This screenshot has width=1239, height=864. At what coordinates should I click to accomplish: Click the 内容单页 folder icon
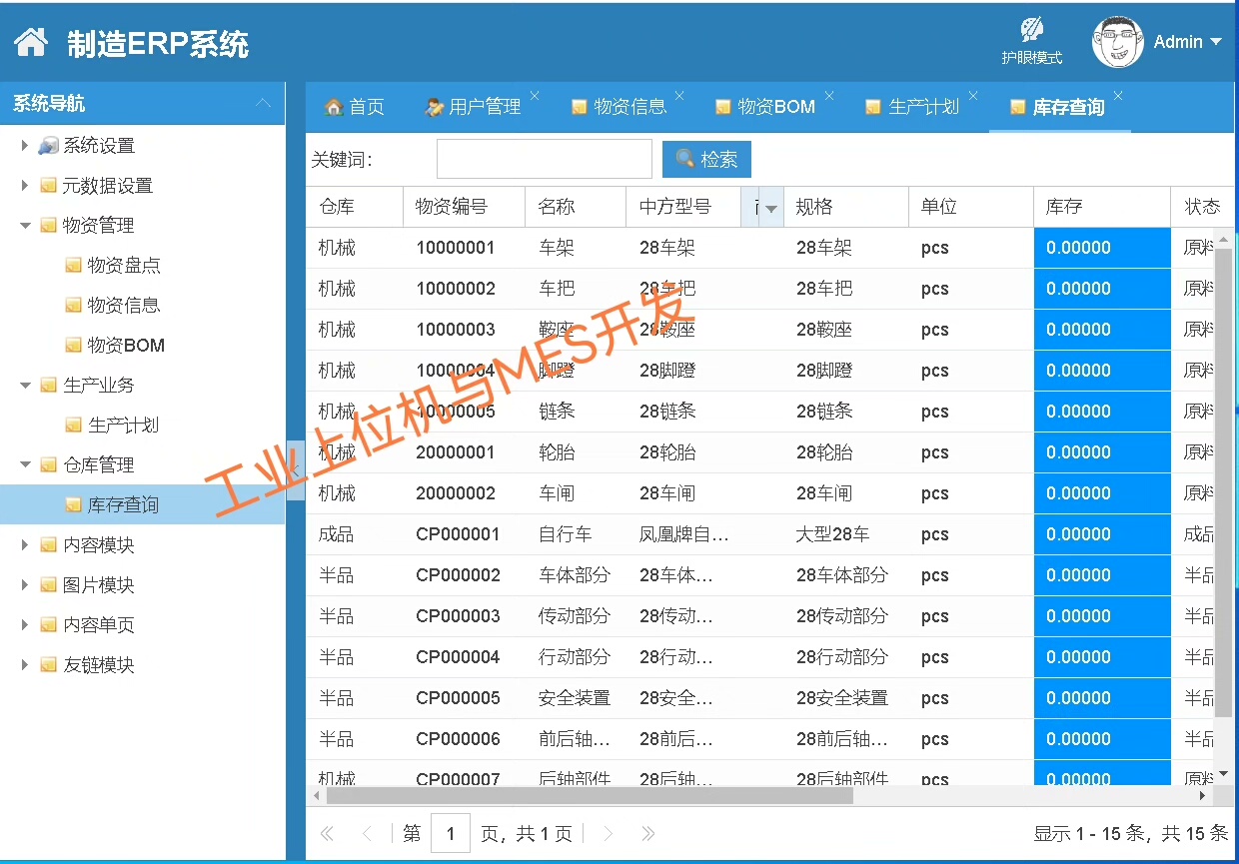coord(48,625)
